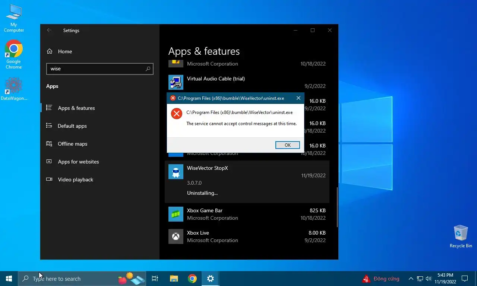Open My Computer desktop icon

click(14, 18)
